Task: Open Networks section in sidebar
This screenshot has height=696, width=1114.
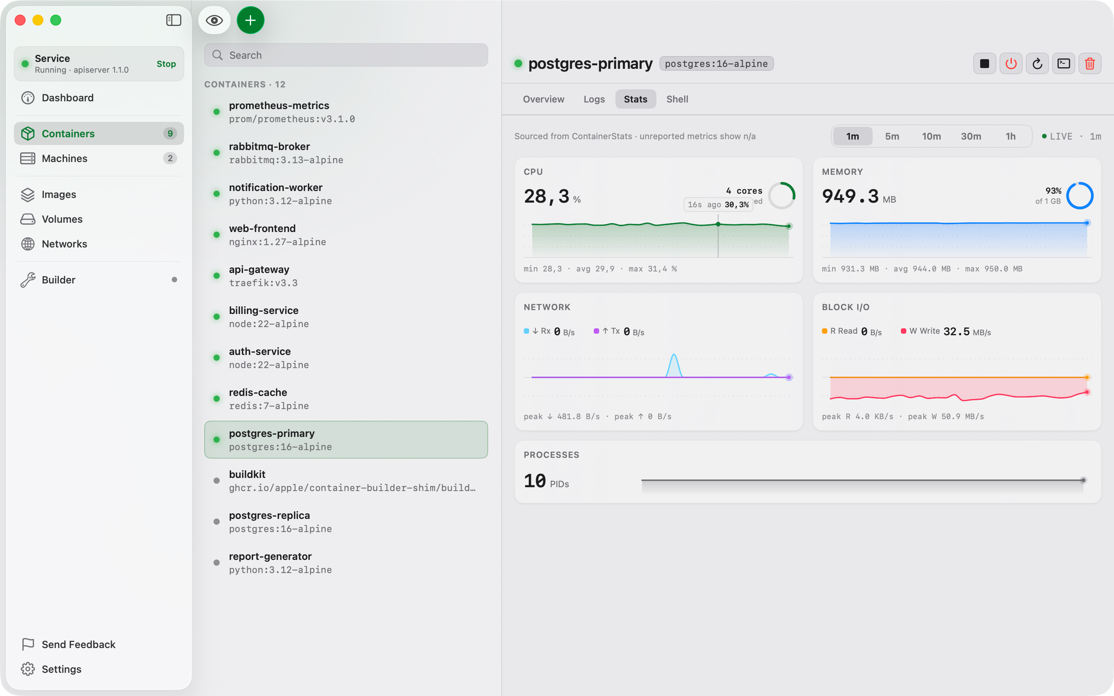Action: pyautogui.click(x=99, y=244)
